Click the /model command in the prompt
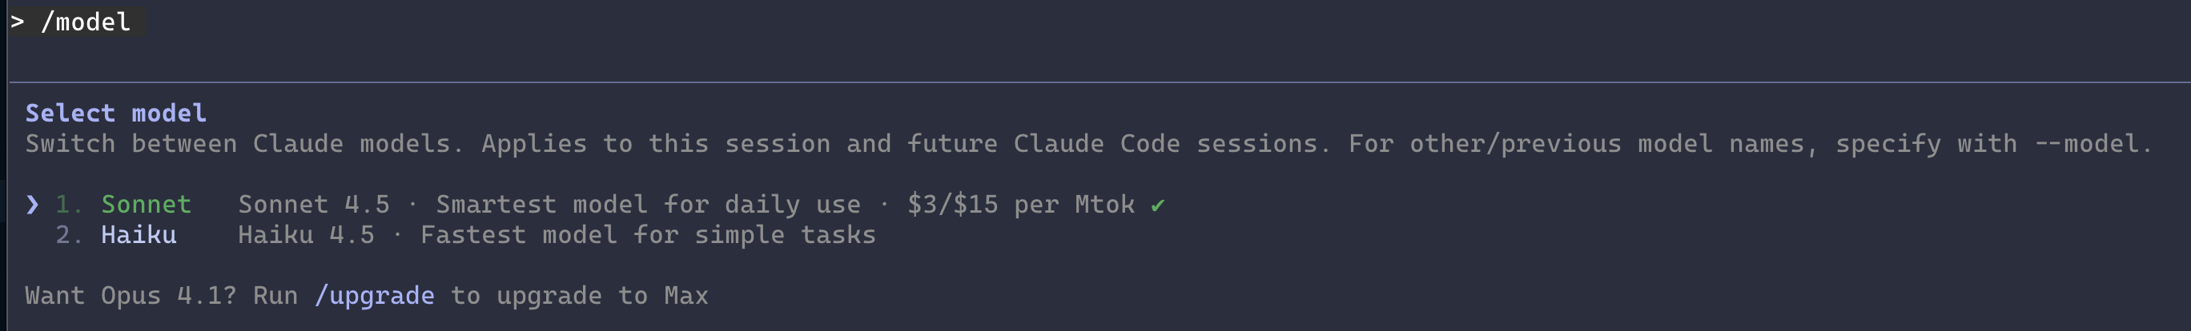 pyautogui.click(x=86, y=22)
